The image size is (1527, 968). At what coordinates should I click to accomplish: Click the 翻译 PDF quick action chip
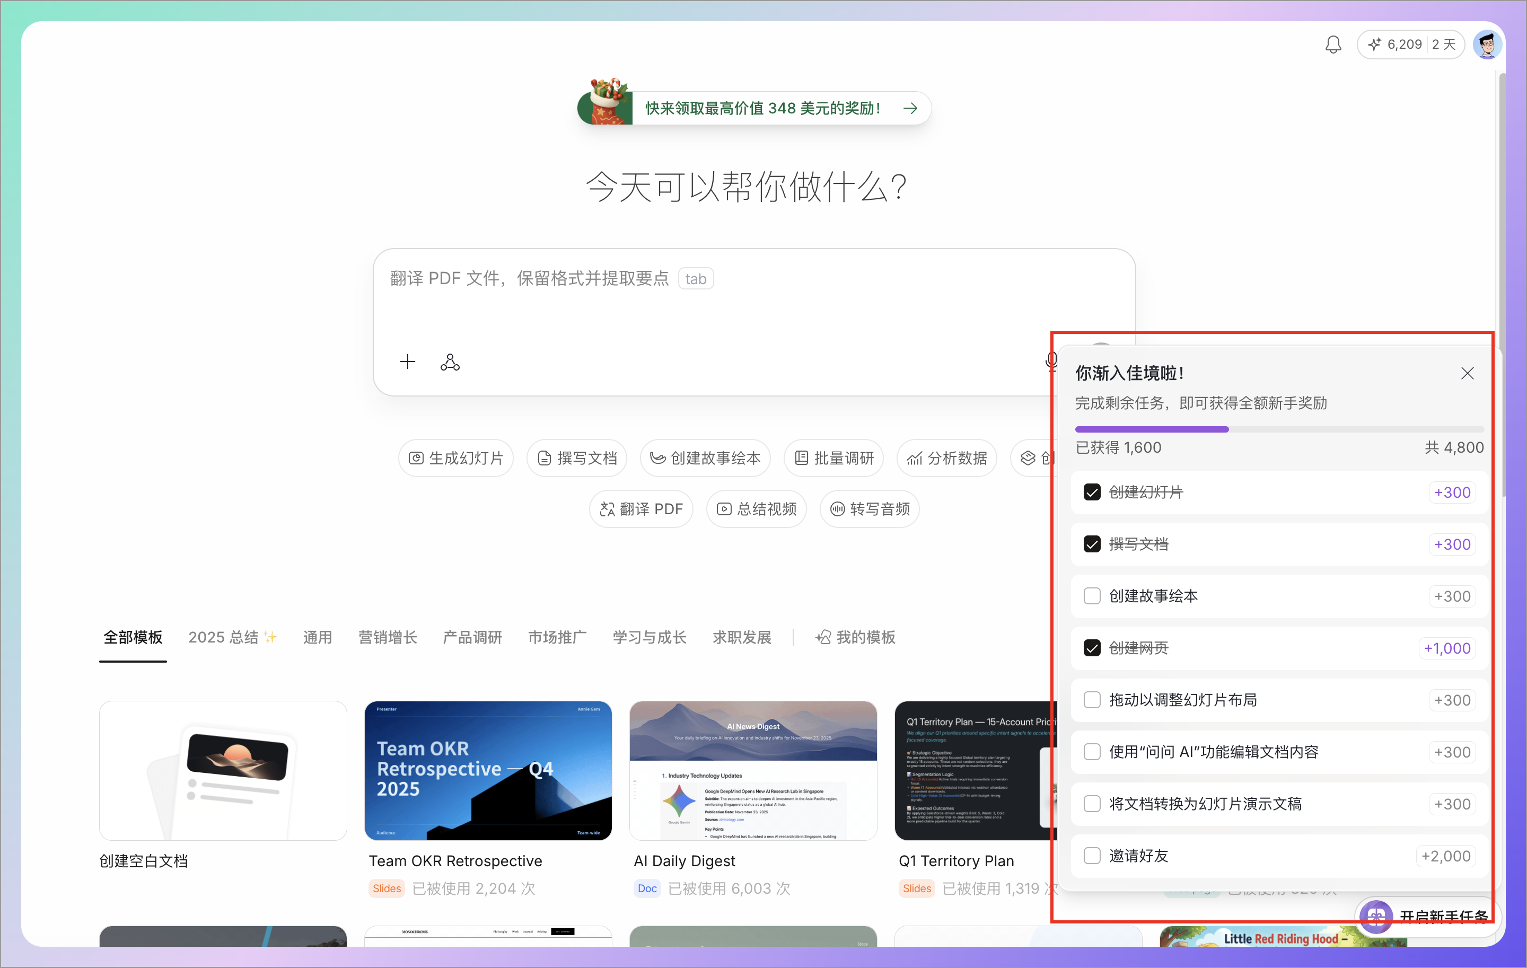(640, 508)
